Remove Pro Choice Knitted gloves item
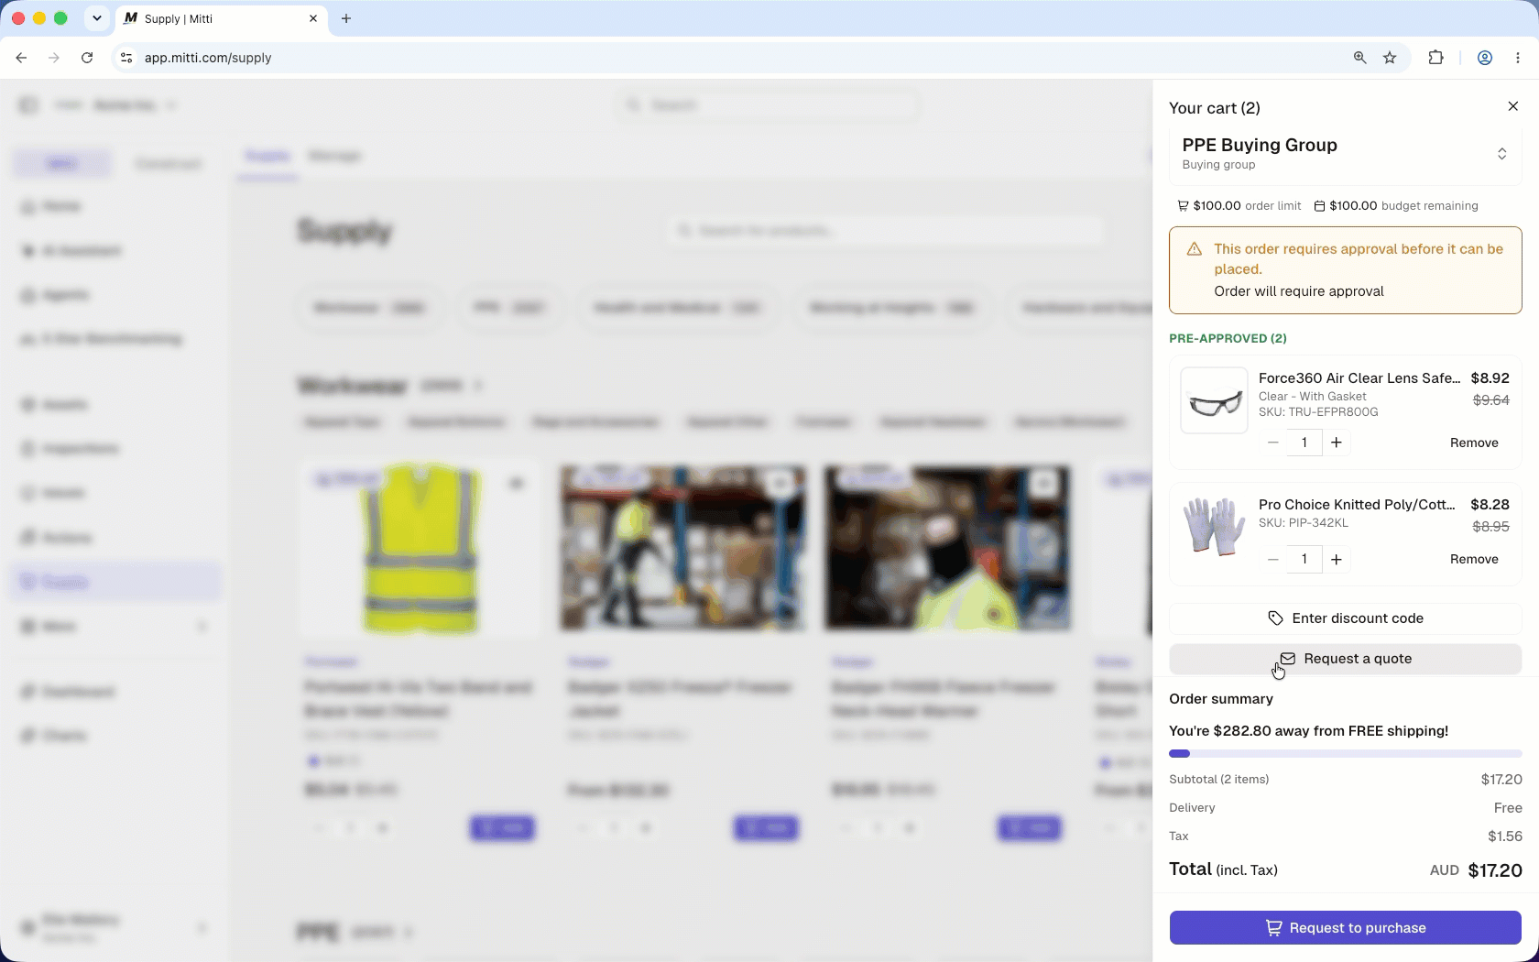This screenshot has height=962, width=1539. 1474,559
